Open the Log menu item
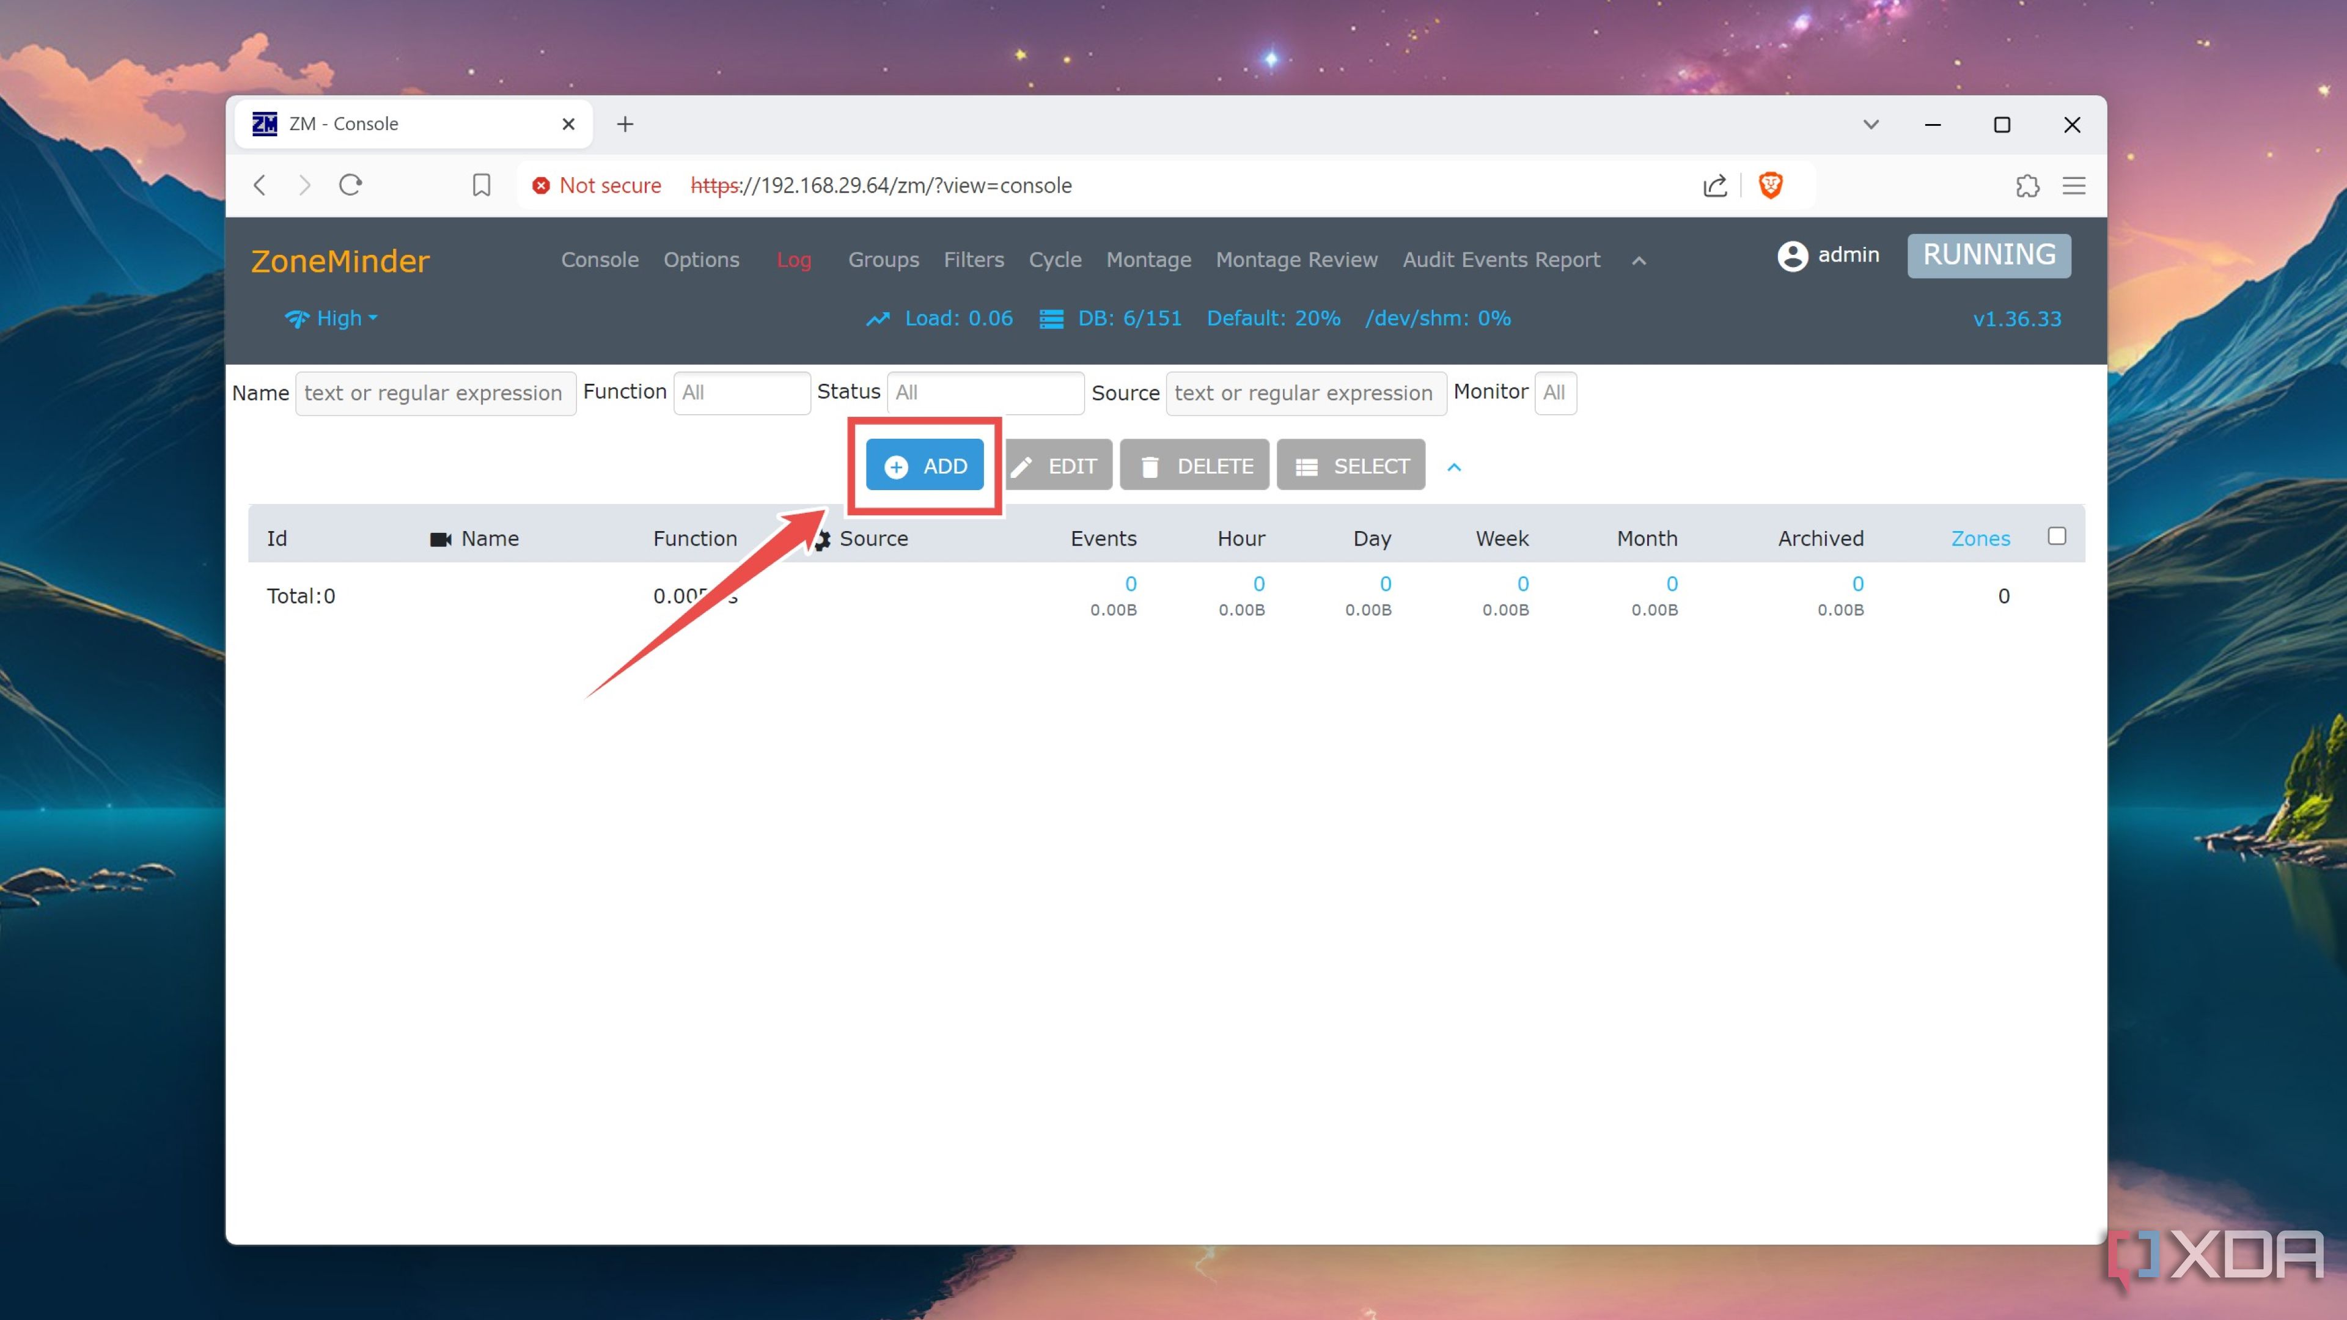 pyautogui.click(x=793, y=260)
